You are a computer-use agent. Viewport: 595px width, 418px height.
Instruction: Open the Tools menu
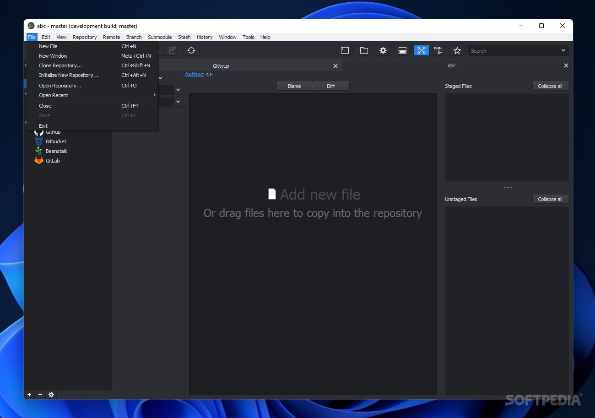coord(249,37)
